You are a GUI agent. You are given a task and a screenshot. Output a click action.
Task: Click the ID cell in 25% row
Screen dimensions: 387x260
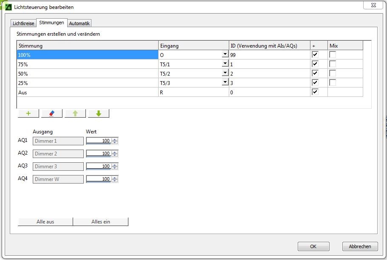coord(270,83)
